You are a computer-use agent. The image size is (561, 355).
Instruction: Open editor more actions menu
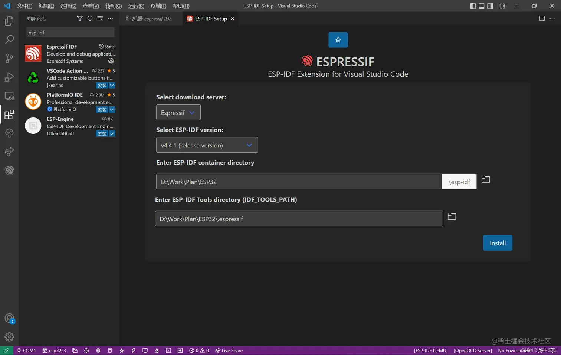(552, 19)
